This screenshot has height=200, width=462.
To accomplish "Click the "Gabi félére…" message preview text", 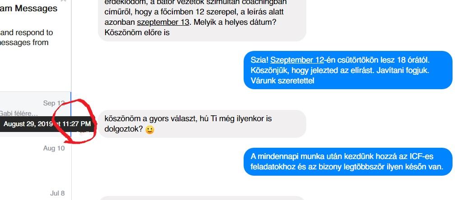I will 18,113.
